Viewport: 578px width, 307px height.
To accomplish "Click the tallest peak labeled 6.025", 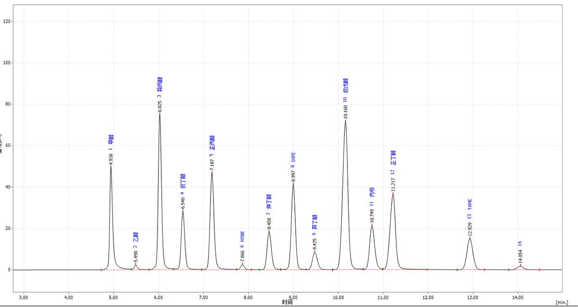I will pos(159,114).
